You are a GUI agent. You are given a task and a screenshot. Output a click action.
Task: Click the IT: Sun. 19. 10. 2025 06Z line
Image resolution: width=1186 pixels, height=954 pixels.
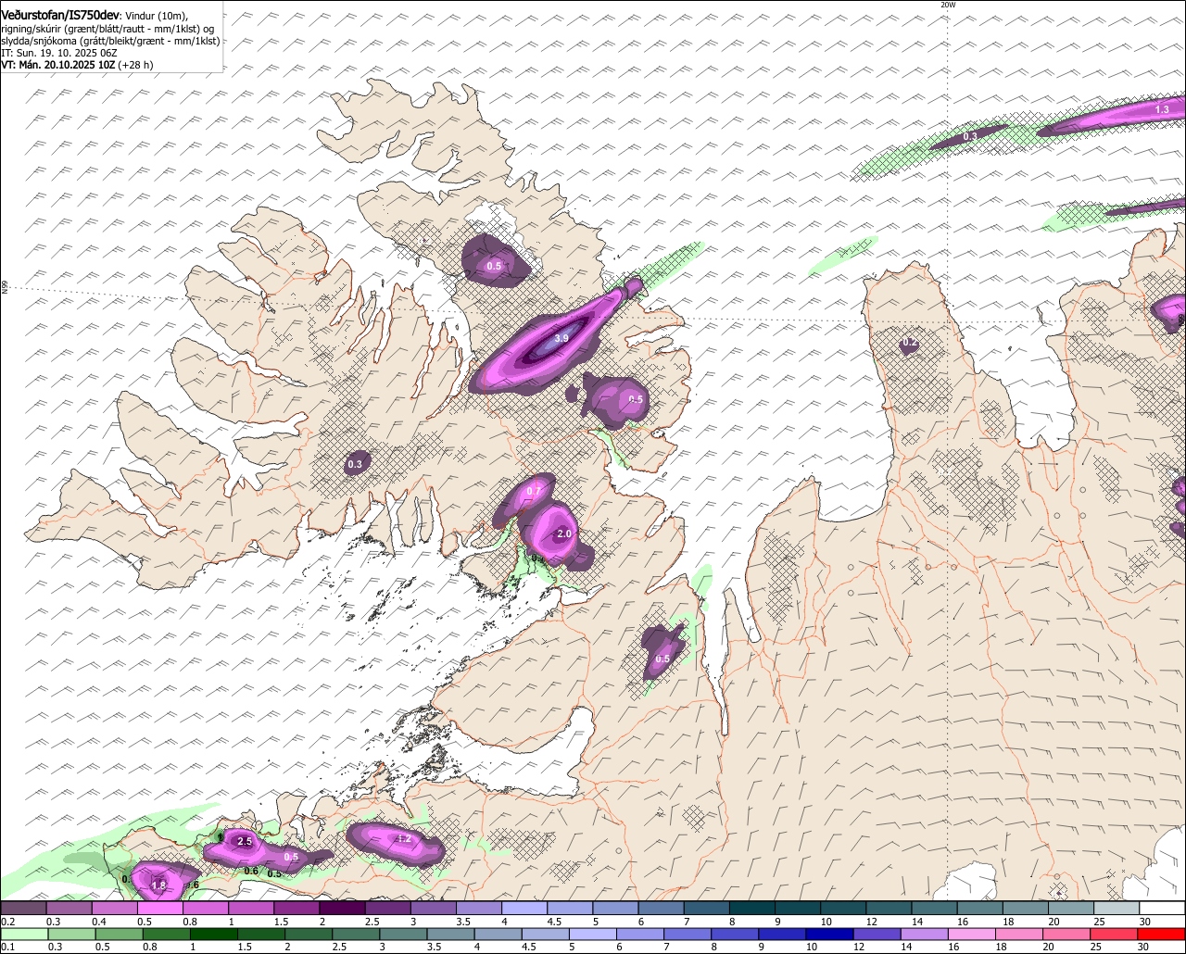pos(59,53)
